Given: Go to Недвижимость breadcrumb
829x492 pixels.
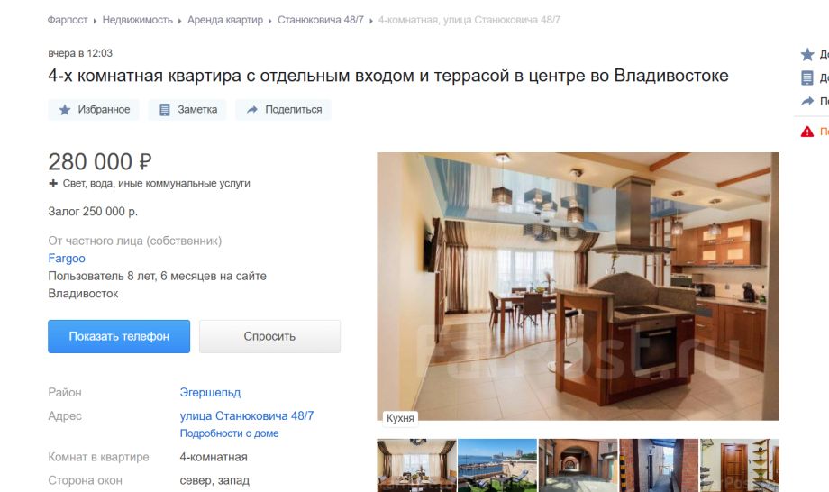Looking at the screenshot, I should 138,20.
